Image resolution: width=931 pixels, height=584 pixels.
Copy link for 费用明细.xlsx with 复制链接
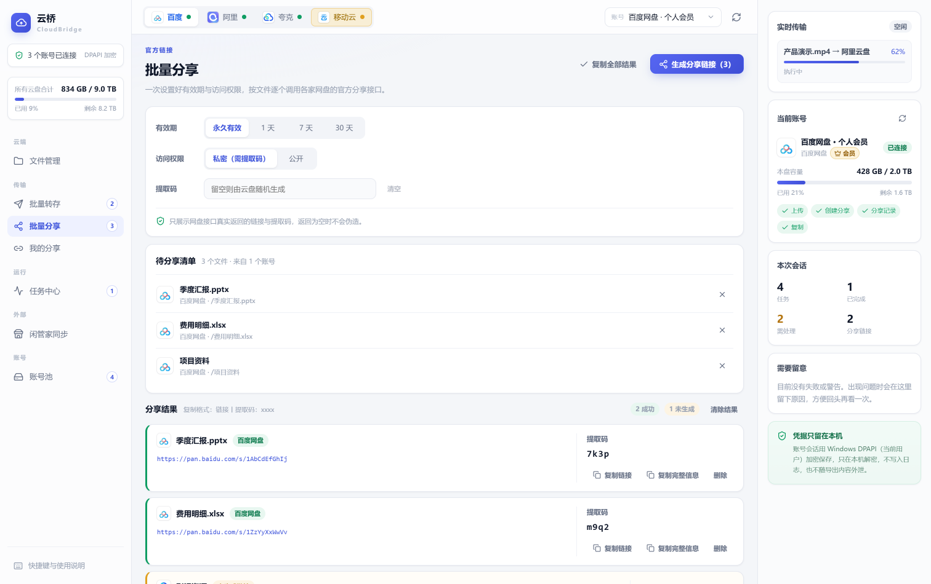click(613, 548)
